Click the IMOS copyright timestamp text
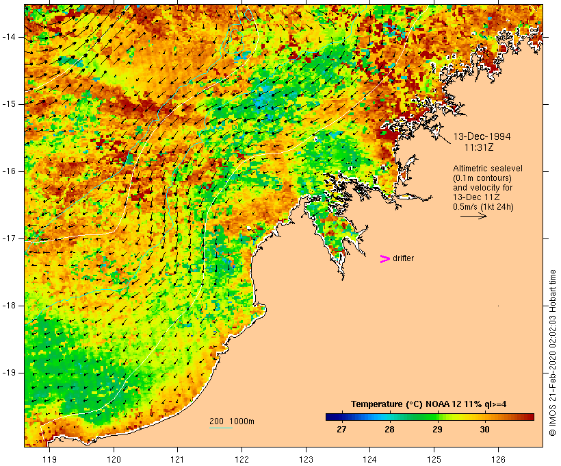The height and width of the screenshot is (466, 561). pyautogui.click(x=553, y=353)
